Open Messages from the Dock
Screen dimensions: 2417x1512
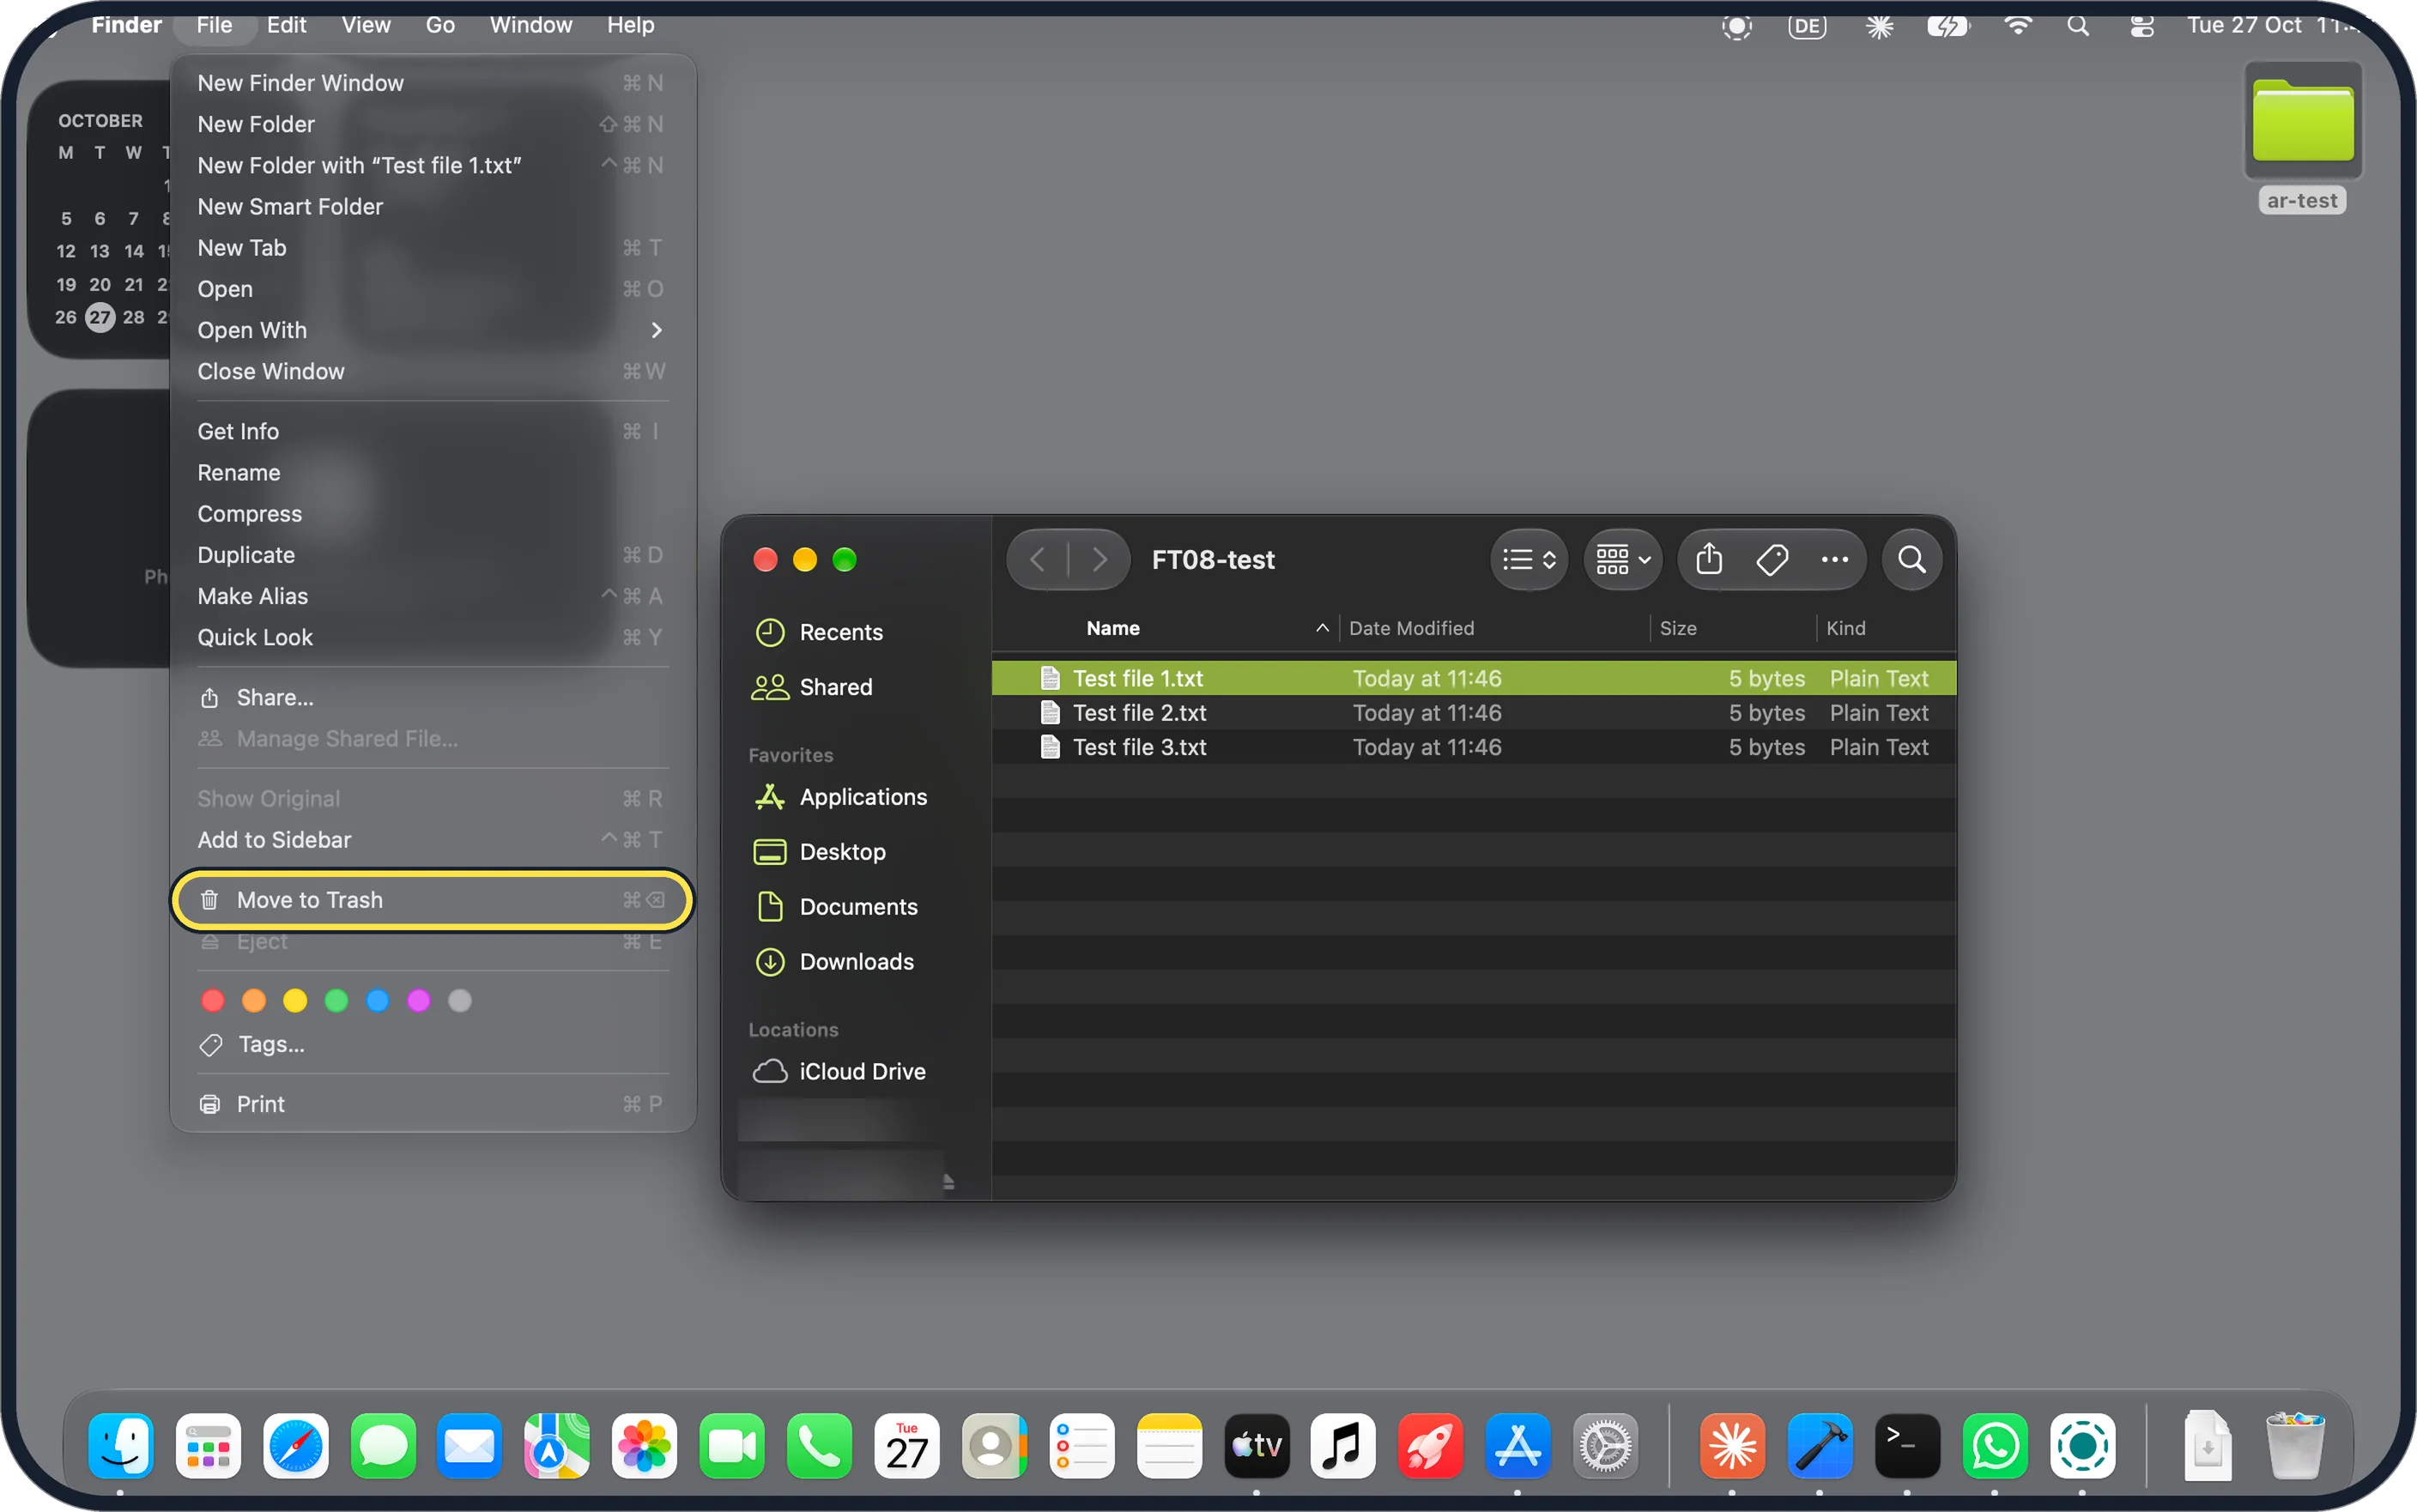click(x=383, y=1446)
